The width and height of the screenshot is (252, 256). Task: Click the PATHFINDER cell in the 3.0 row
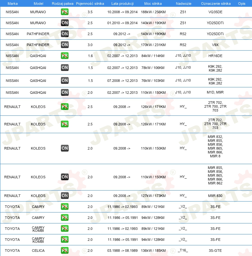(38, 45)
